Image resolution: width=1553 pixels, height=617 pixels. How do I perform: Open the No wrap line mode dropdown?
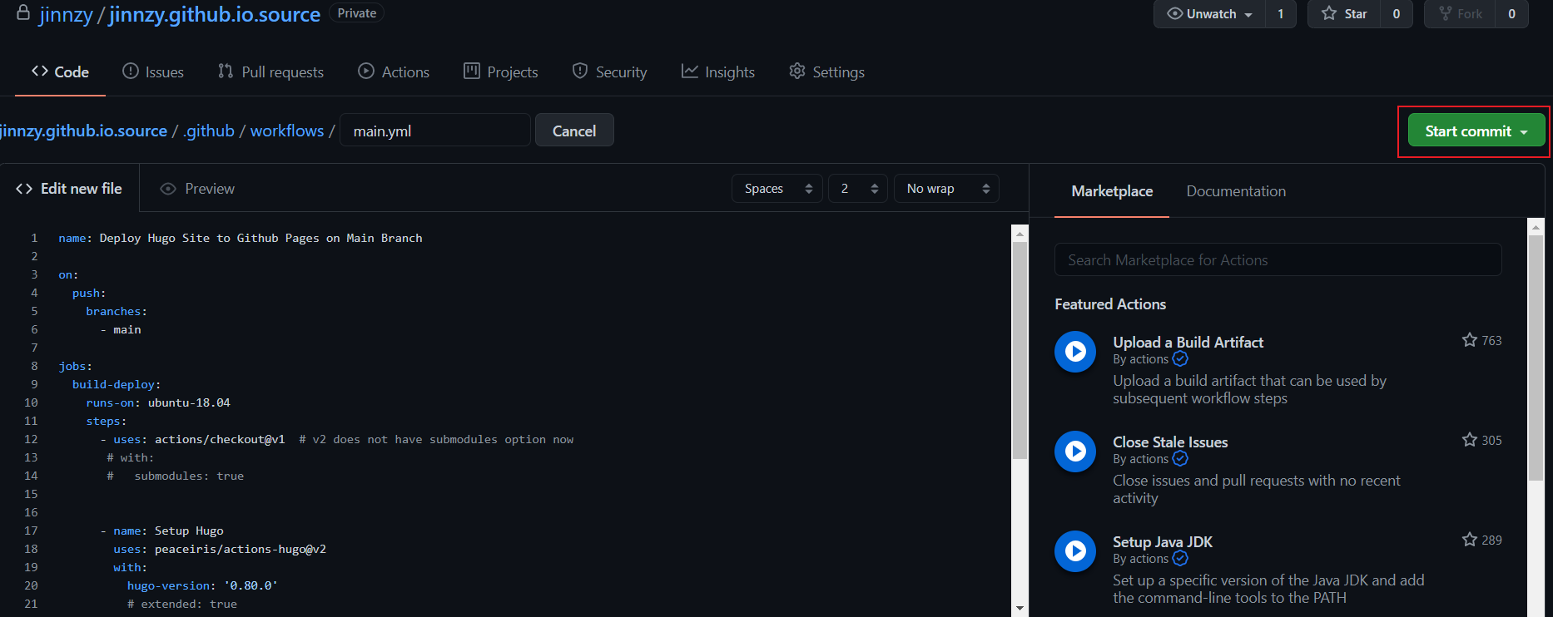coord(946,189)
